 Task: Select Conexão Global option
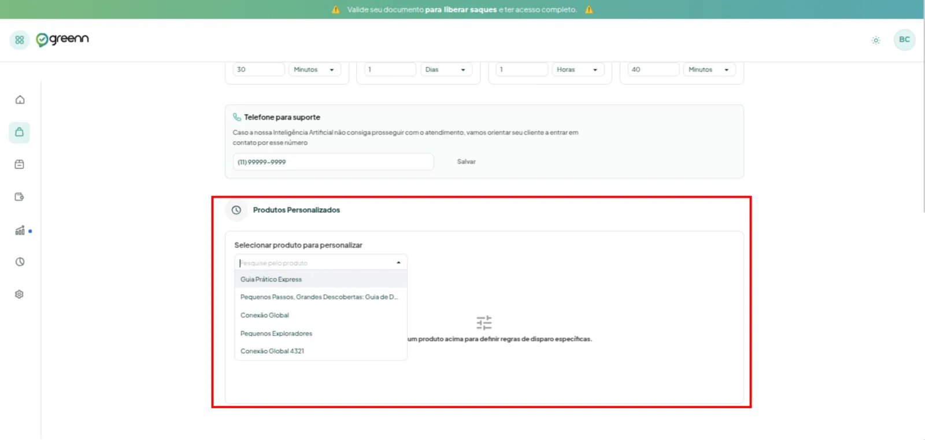coord(321,315)
